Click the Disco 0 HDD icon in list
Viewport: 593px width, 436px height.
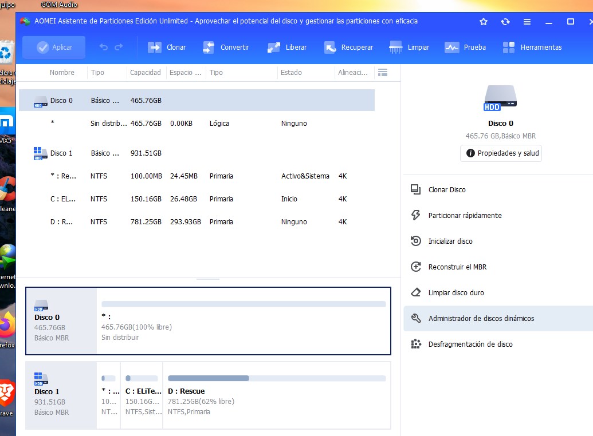coord(41,102)
